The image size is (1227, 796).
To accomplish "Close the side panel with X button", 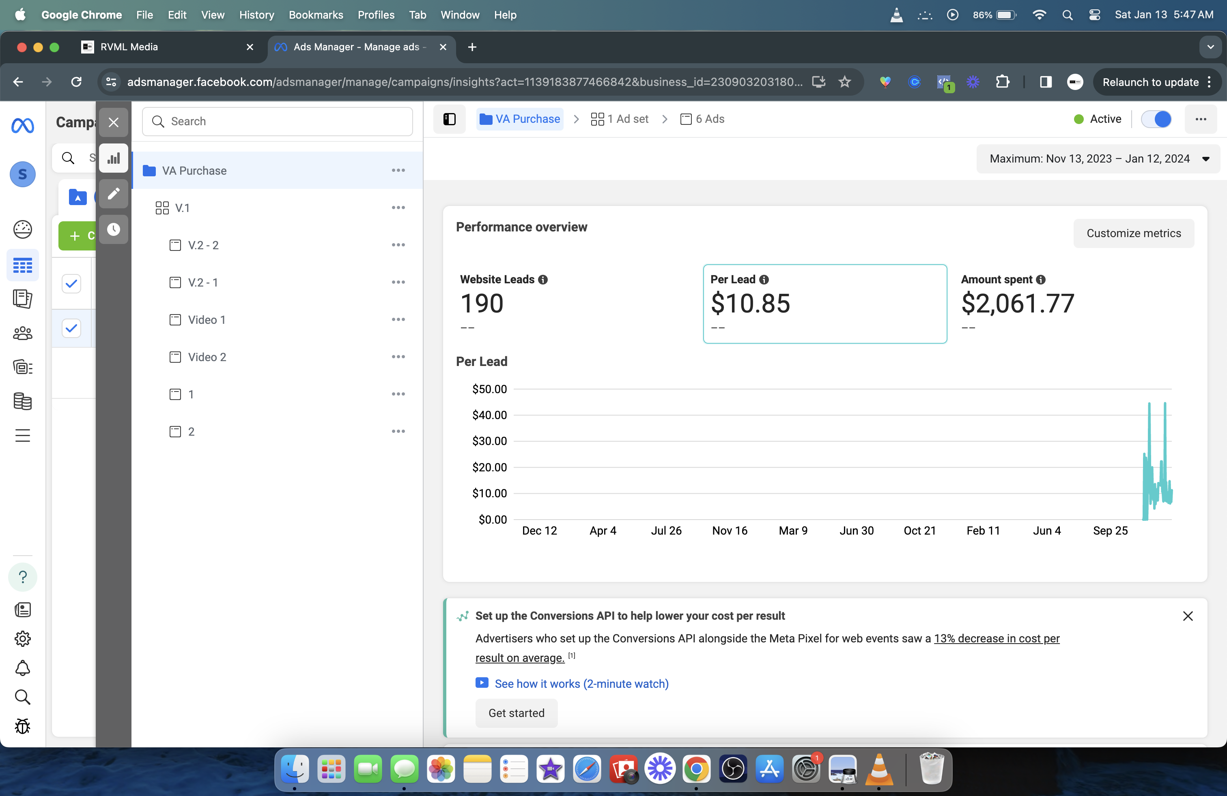I will (114, 122).
